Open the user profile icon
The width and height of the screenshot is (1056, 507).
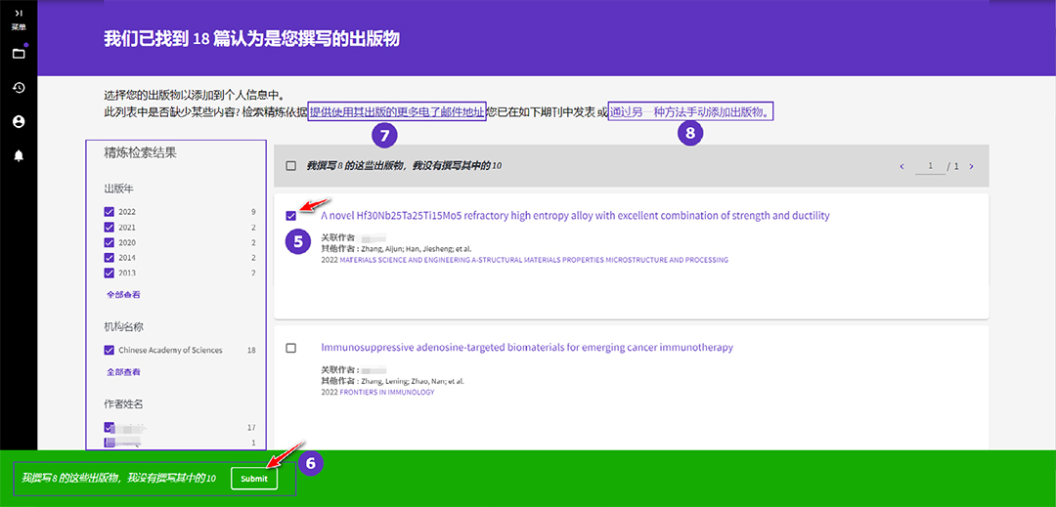click(19, 122)
